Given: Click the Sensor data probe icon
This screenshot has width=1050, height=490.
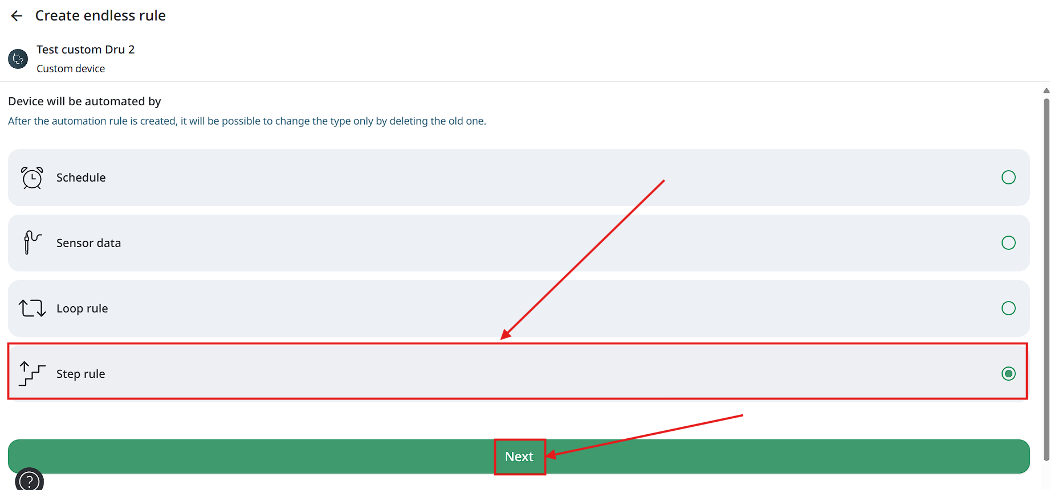Looking at the screenshot, I should click(x=32, y=242).
